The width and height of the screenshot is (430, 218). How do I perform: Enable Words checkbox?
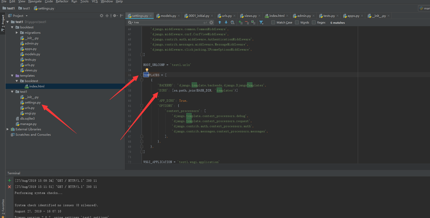[x=297, y=22]
